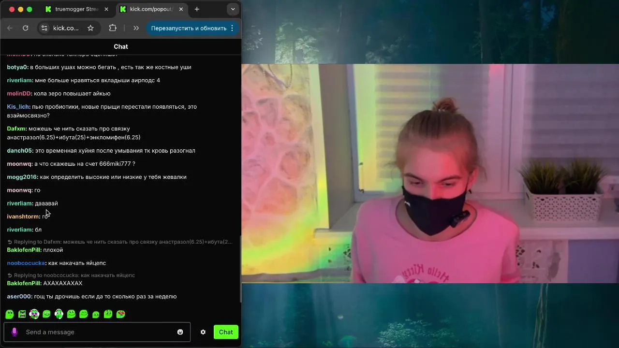Viewport: 619px width, 348px height.
Task: Click danch05 username
Action: (20, 151)
